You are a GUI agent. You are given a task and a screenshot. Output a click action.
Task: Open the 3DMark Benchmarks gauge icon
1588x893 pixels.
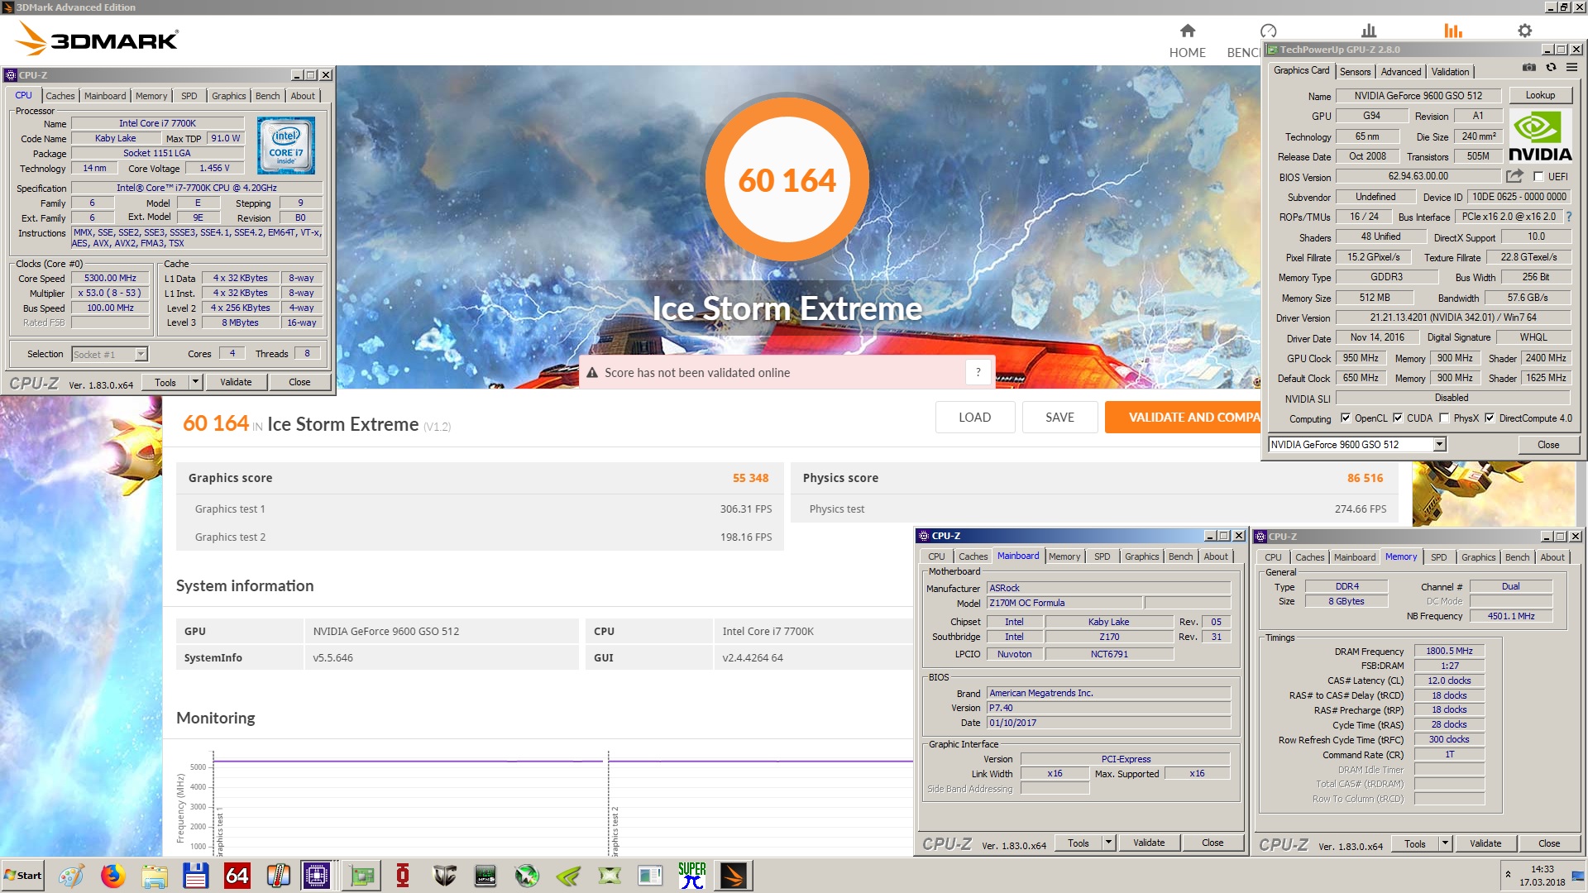1268,31
